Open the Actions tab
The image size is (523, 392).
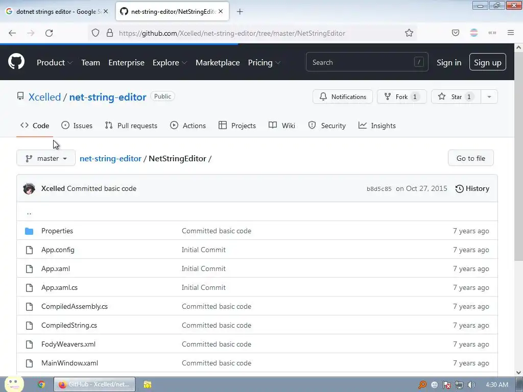(188, 126)
